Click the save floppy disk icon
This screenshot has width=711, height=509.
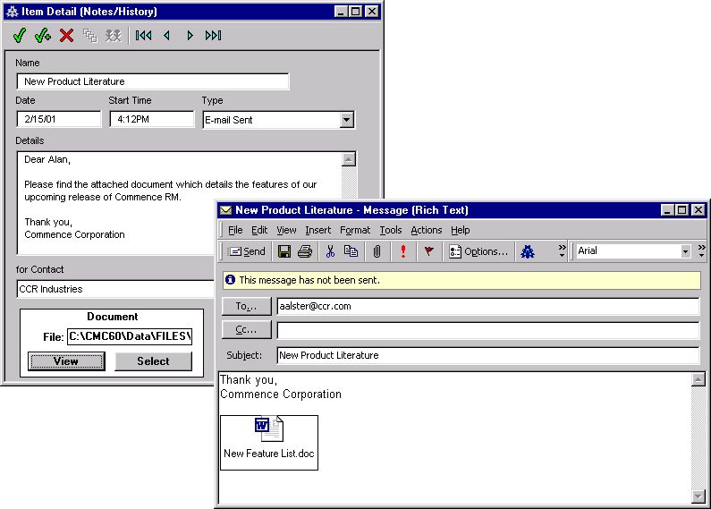[284, 251]
